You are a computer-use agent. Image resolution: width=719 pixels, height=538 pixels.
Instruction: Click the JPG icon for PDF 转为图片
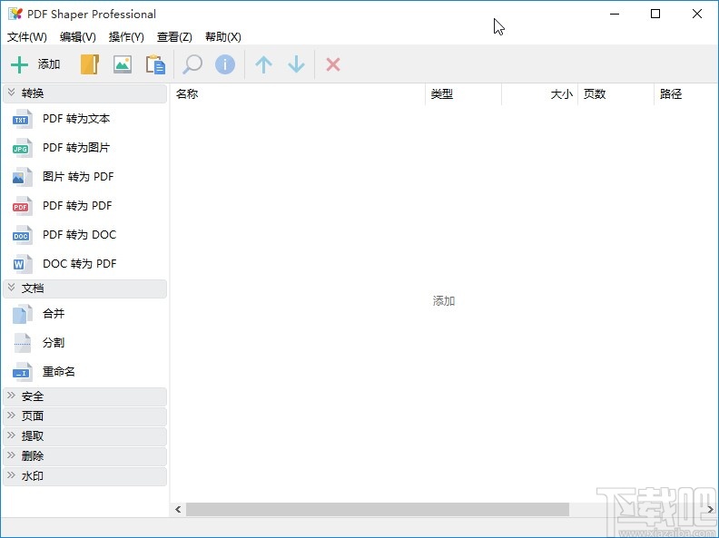click(22, 148)
